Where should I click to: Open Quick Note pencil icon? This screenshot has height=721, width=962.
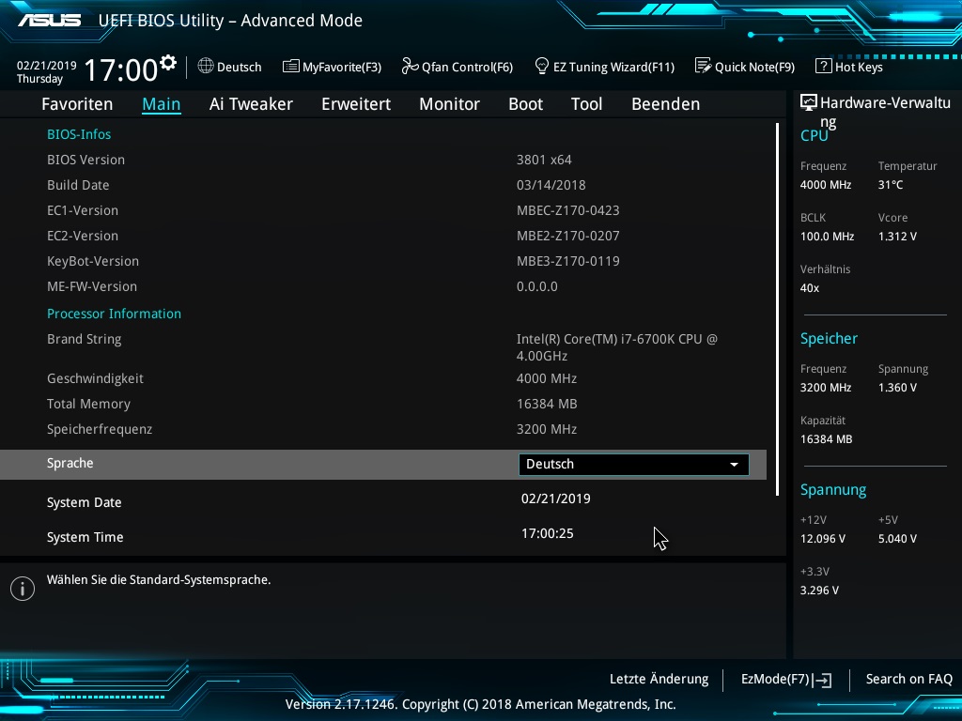tap(703, 66)
